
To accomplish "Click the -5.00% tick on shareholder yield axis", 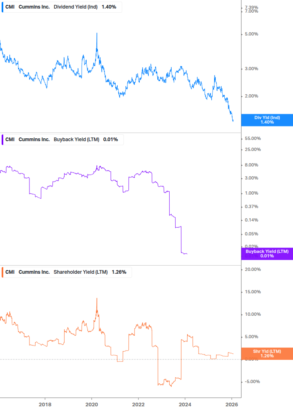I will [252, 382].
